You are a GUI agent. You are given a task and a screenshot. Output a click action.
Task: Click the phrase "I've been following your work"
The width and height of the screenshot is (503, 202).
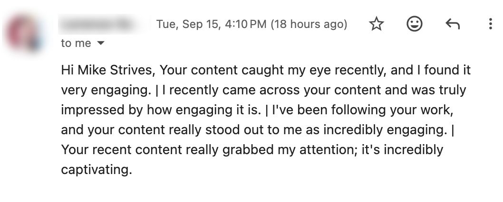pyautogui.click(x=361, y=110)
